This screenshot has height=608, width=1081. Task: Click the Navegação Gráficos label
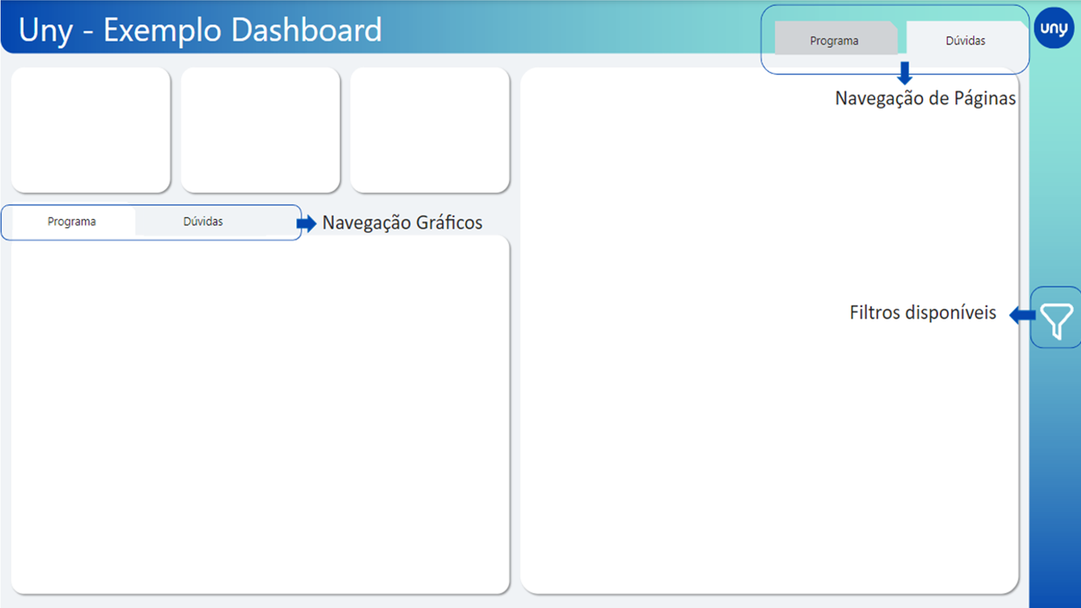pos(402,223)
